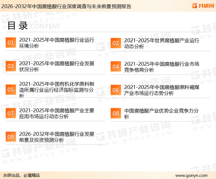Open chapter 中国腐植酸行业市场竞争格局分析
216x179 pixels.
pos(162,67)
